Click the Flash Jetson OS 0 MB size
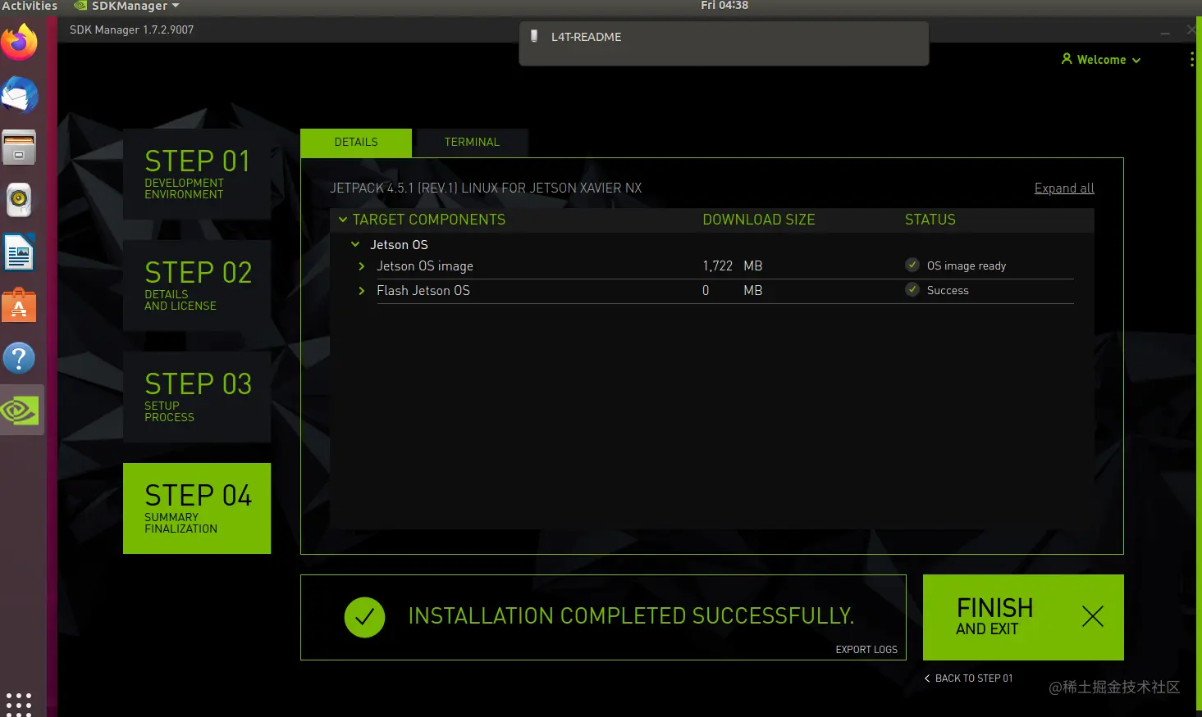 click(732, 291)
